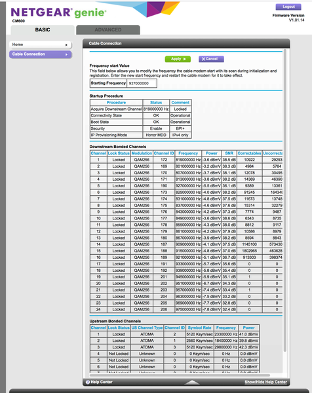312x393 pixels.
Task: Click the Correctables column header
Action: point(249,153)
